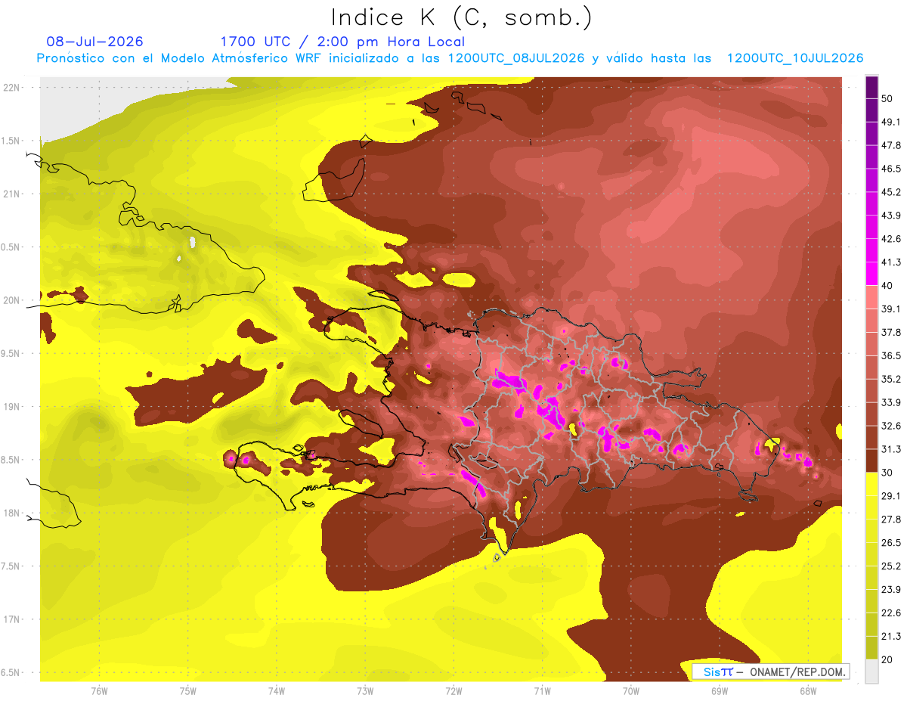Select the gray swatch below the 20 label

coord(872,672)
